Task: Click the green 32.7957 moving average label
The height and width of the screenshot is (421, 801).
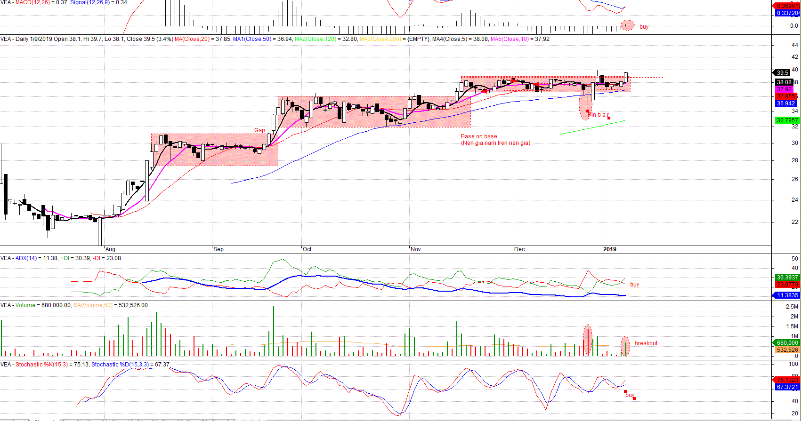Action: (787, 120)
